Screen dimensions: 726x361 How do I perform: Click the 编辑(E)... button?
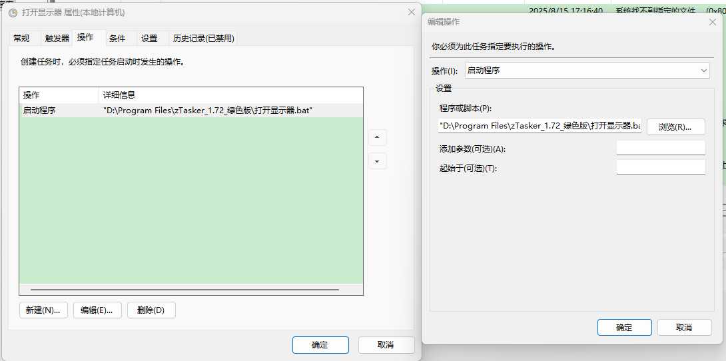click(x=97, y=310)
